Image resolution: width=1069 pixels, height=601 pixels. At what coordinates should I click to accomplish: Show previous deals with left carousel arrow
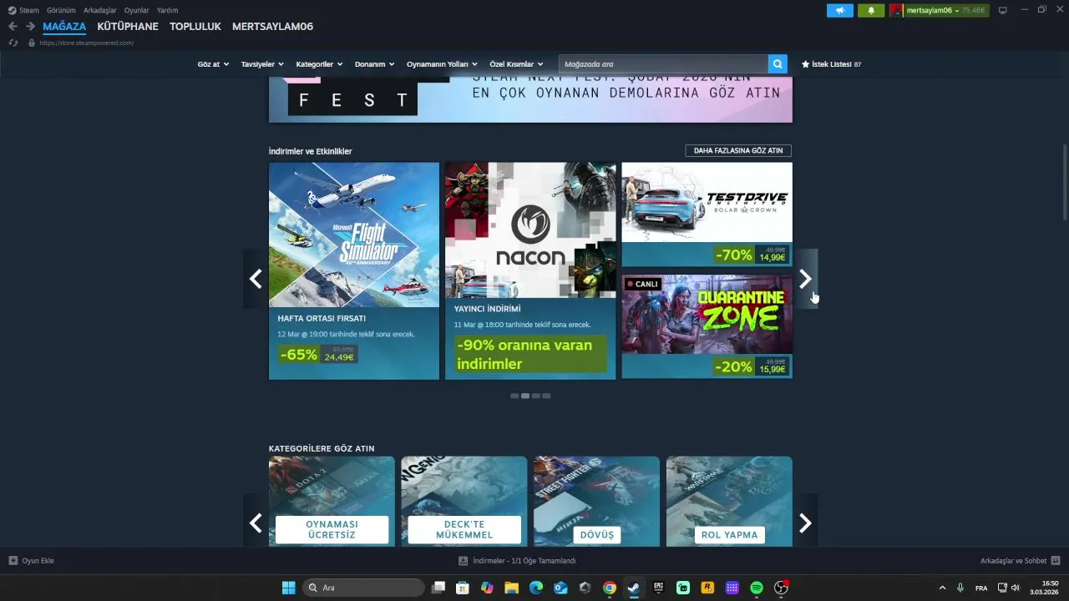[x=256, y=279]
